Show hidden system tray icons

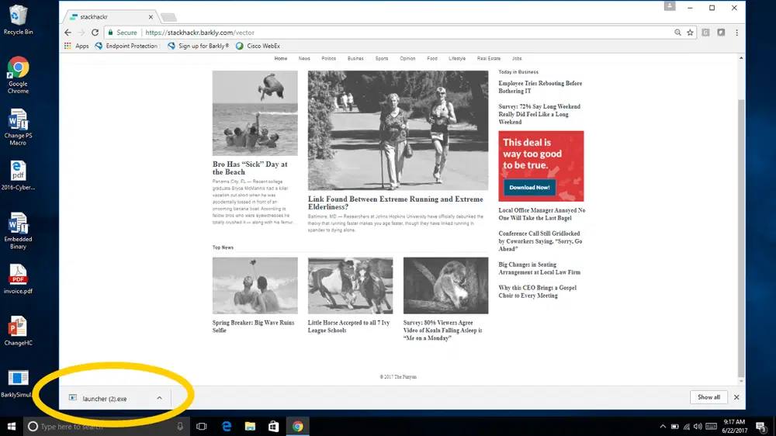663,426
